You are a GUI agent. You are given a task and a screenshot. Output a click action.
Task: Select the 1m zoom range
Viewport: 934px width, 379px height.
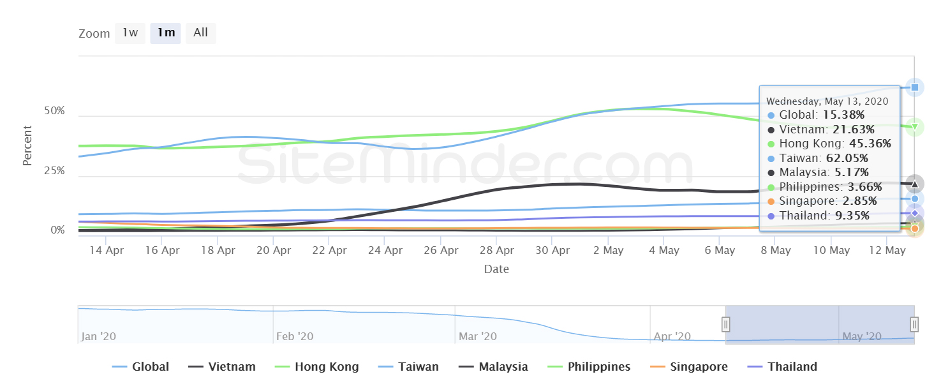(x=166, y=33)
